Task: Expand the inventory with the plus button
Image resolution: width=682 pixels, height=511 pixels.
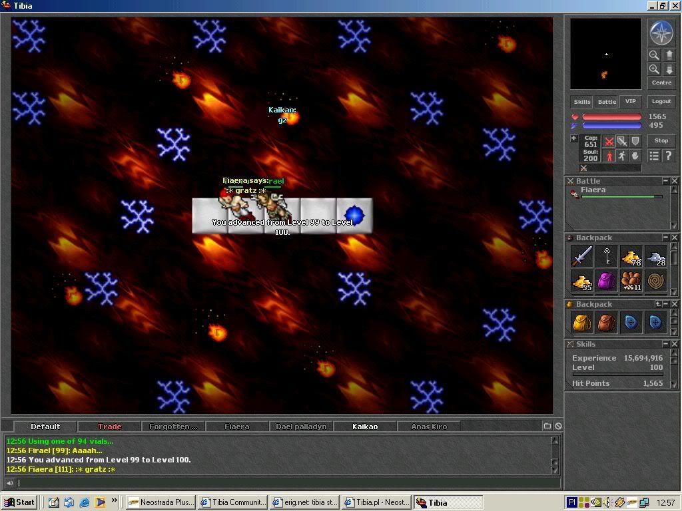Action: tap(573, 138)
